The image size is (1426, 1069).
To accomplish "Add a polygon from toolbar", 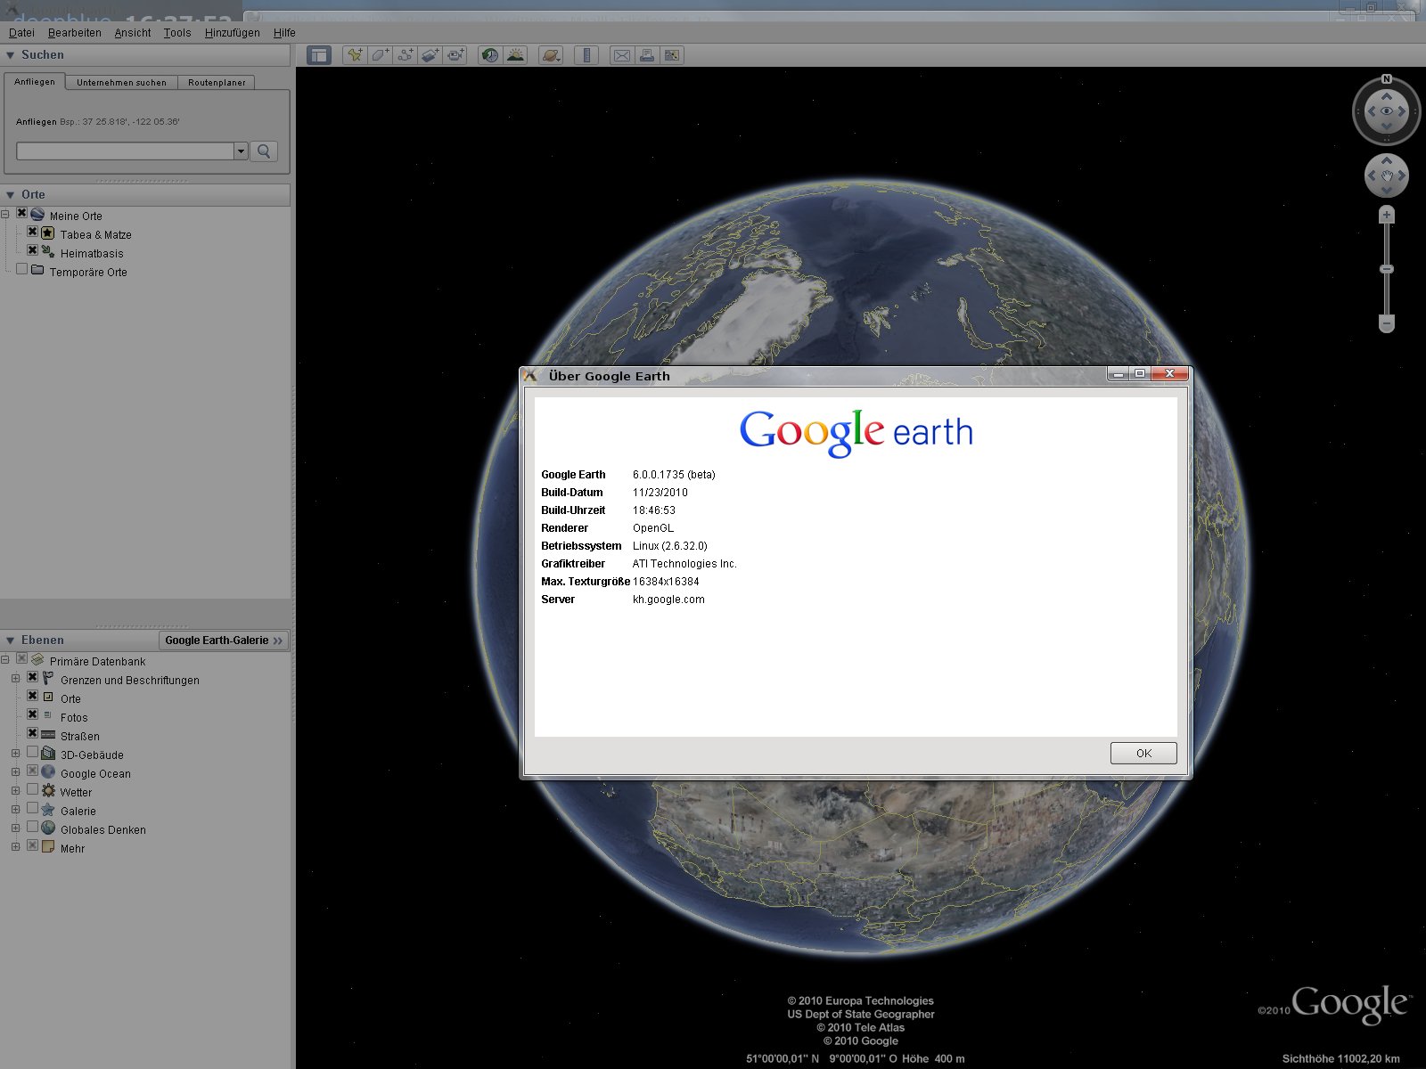I will [380, 55].
